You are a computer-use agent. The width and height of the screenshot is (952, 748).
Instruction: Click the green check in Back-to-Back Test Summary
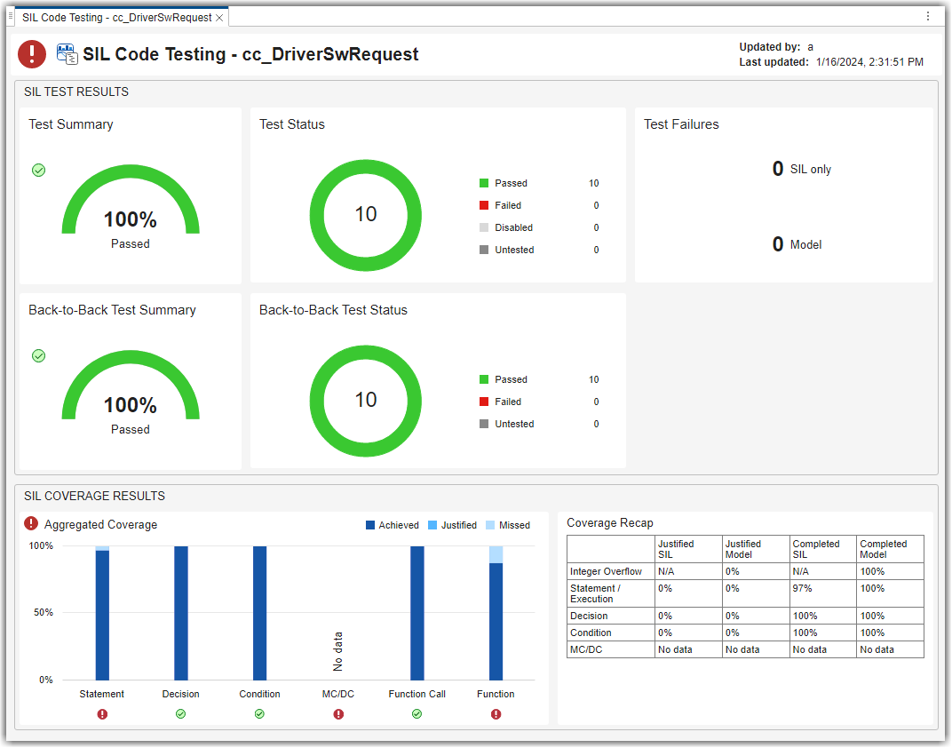(x=38, y=355)
